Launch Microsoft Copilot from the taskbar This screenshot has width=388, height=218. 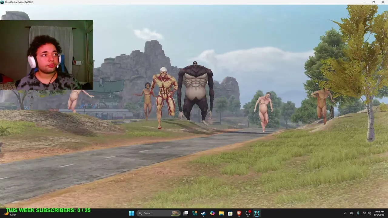[x=212, y=213]
